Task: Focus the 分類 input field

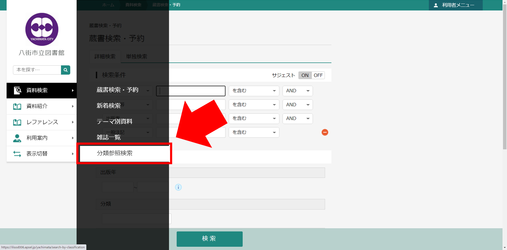Action: coord(137,219)
